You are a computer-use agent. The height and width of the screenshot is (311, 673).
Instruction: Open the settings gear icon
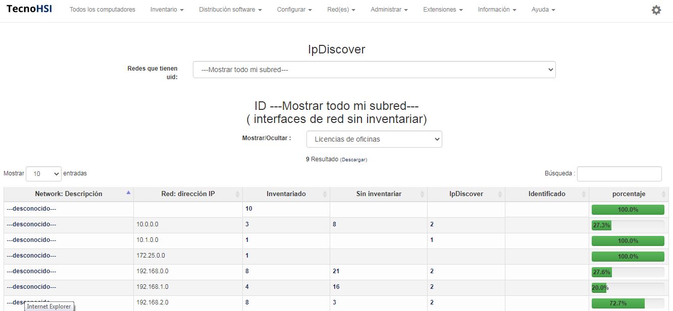(x=656, y=10)
